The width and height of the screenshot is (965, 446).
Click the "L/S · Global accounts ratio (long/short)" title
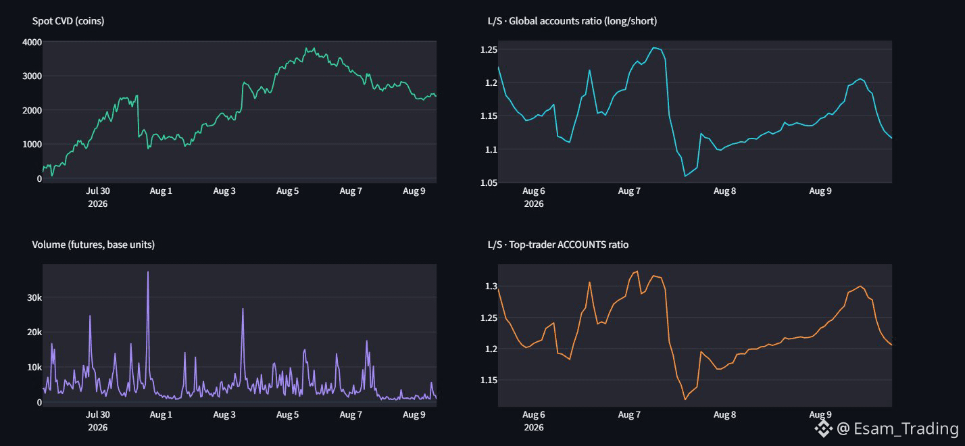click(x=572, y=21)
